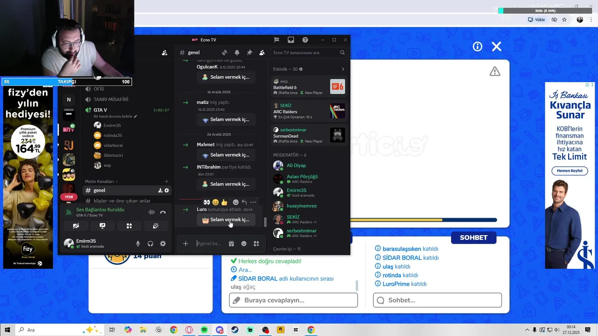Click SOHBET tab in game window
Screen dimensions: 598x336
tap(473, 238)
